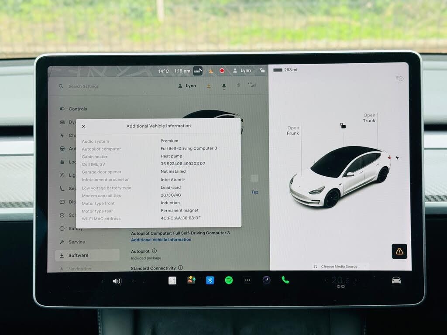Raise the temperature with the arrow right of 20.5
This screenshot has width=447, height=335.
[356, 280]
